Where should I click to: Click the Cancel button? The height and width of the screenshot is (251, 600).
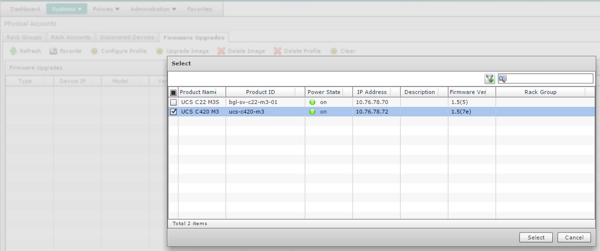click(x=574, y=237)
